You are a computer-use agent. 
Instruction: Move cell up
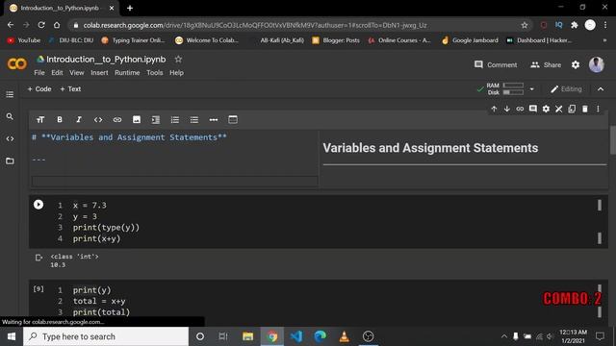[x=494, y=109]
